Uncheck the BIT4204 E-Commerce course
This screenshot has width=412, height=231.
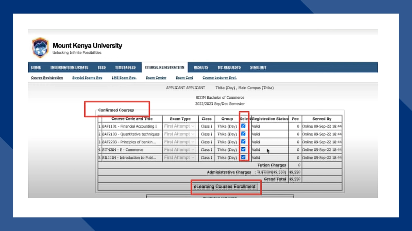(243, 150)
